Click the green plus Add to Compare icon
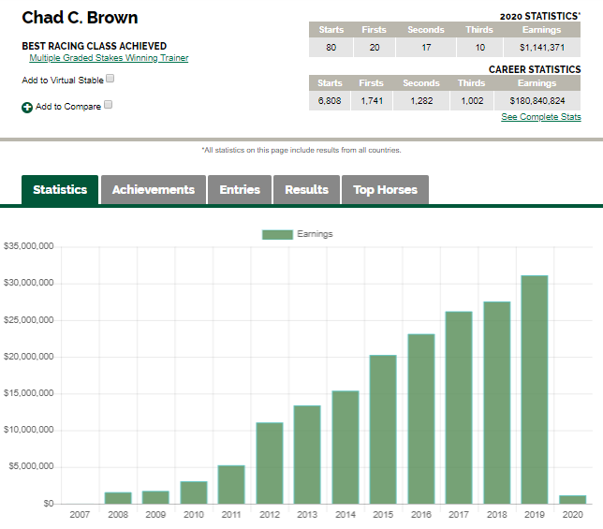The height and width of the screenshot is (529, 603). pos(27,108)
